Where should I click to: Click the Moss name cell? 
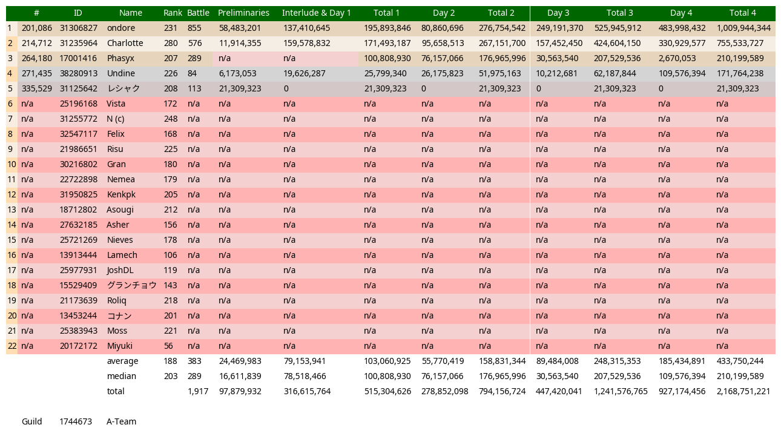point(117,331)
